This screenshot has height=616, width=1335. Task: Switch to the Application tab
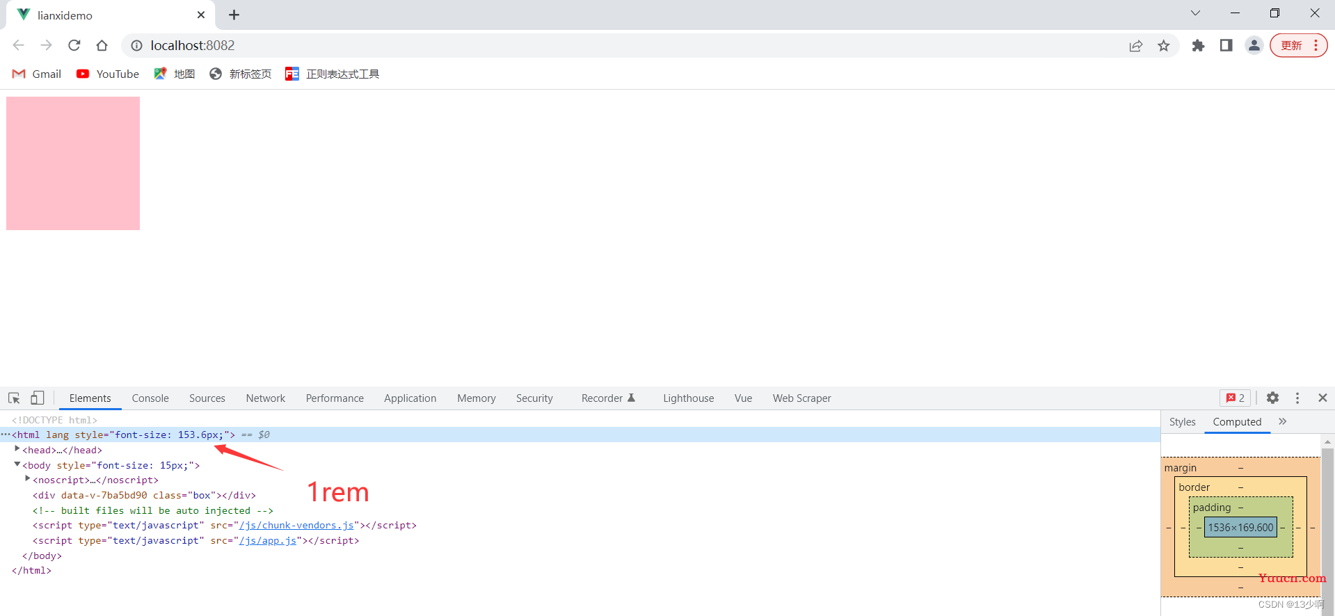410,398
